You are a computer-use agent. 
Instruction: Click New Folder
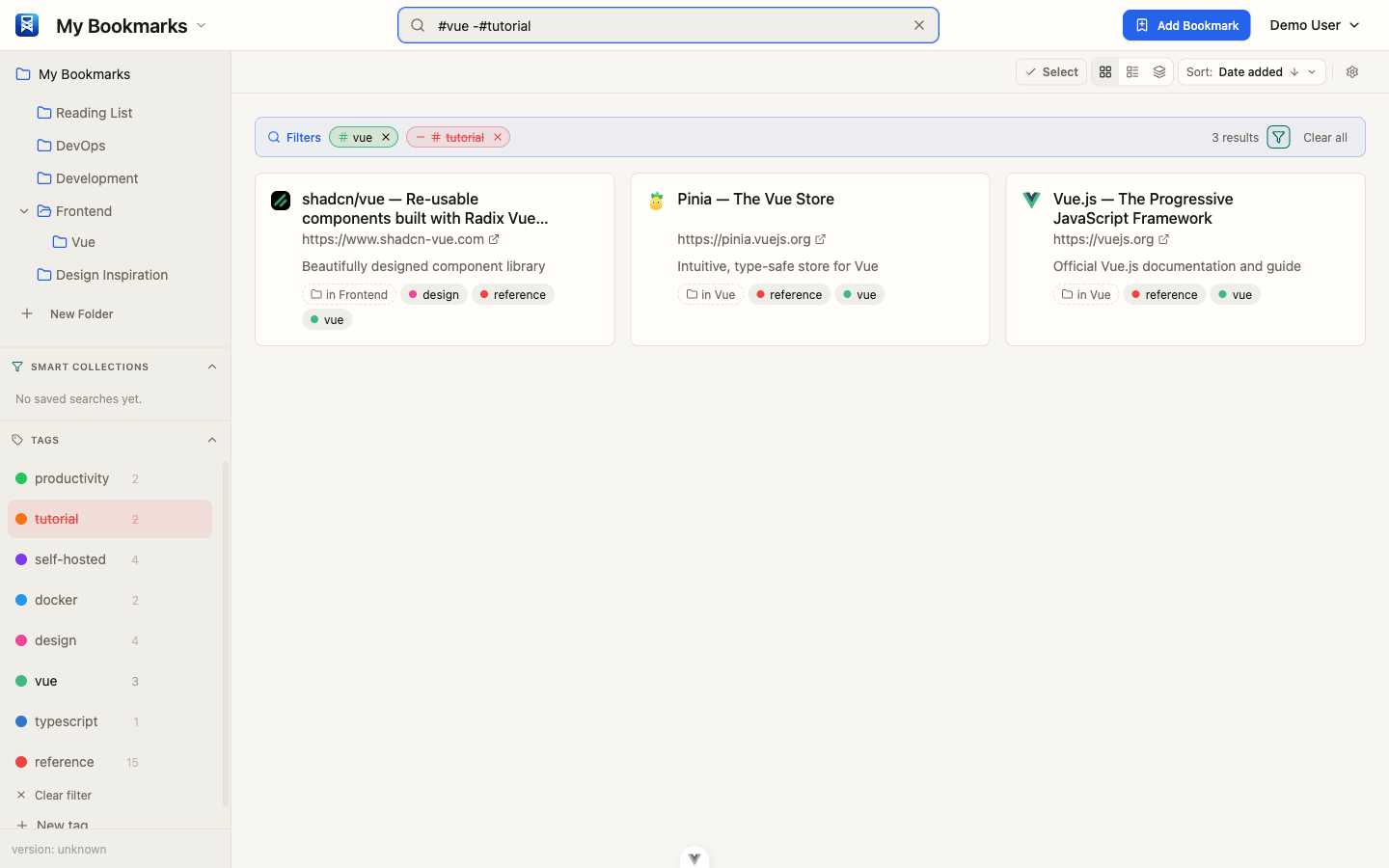point(68,313)
